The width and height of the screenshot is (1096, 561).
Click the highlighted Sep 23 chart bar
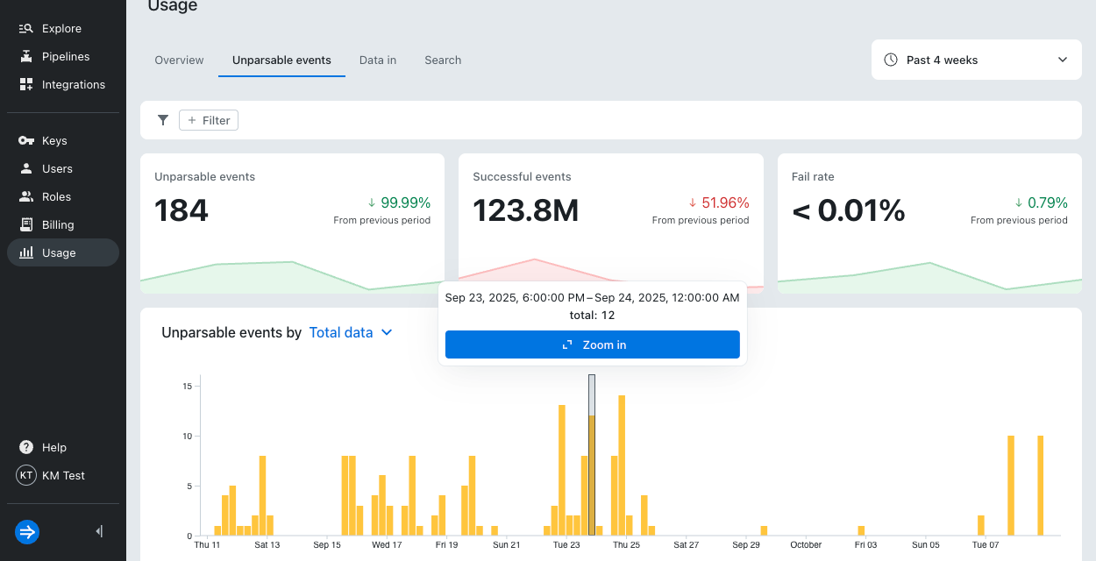pos(592,473)
